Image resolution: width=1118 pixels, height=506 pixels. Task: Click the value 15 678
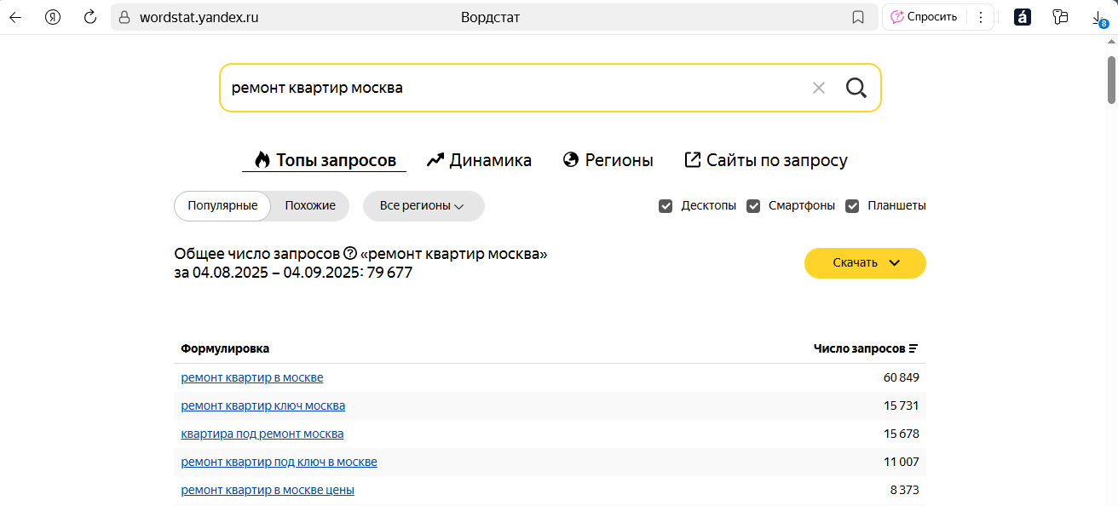click(x=902, y=434)
